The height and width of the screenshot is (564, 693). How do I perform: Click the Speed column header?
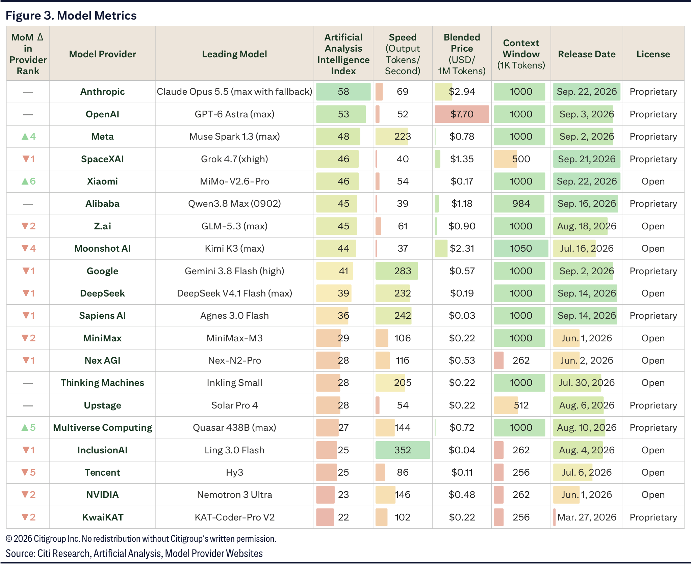tap(403, 54)
